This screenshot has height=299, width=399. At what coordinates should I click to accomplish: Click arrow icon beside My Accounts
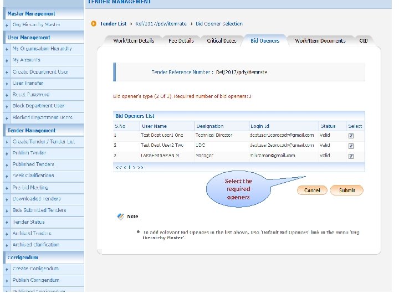click(x=7, y=61)
